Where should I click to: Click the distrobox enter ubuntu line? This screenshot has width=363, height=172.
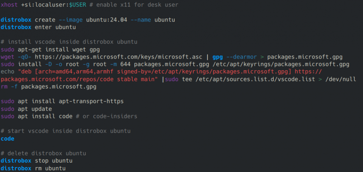pyautogui.click(x=38, y=27)
